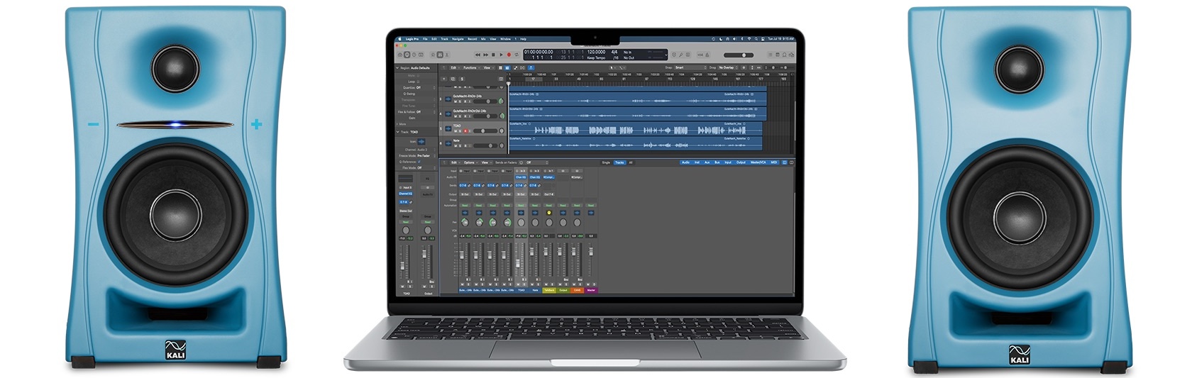Screen dimensions: 1192x378
Task: Toggle record enable on the TOAD track
Action: pyautogui.click(x=465, y=131)
